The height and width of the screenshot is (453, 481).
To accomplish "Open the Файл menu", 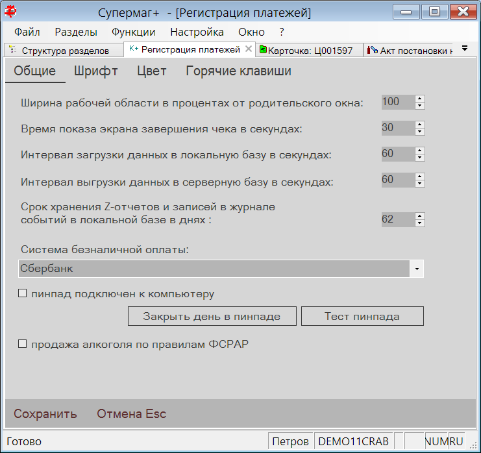I will pos(27,32).
